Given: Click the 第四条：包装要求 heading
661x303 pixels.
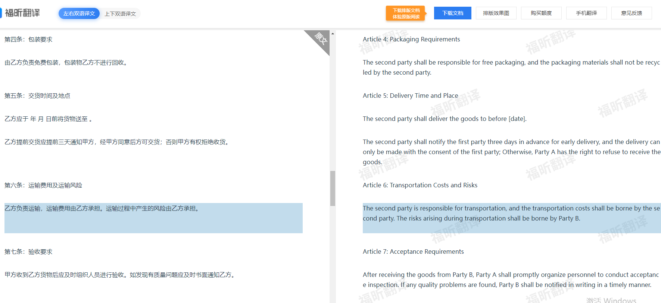Looking at the screenshot, I should (x=28, y=40).
